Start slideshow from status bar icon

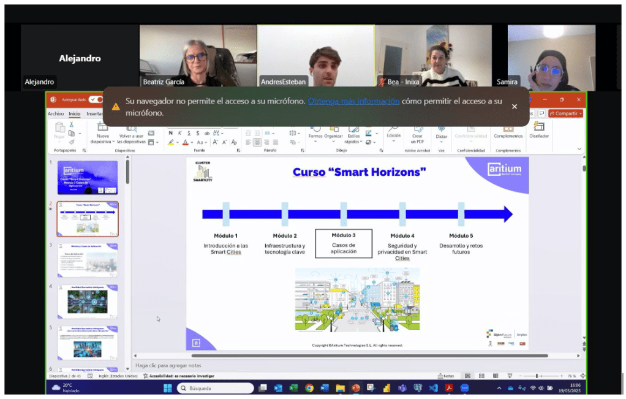(509, 376)
